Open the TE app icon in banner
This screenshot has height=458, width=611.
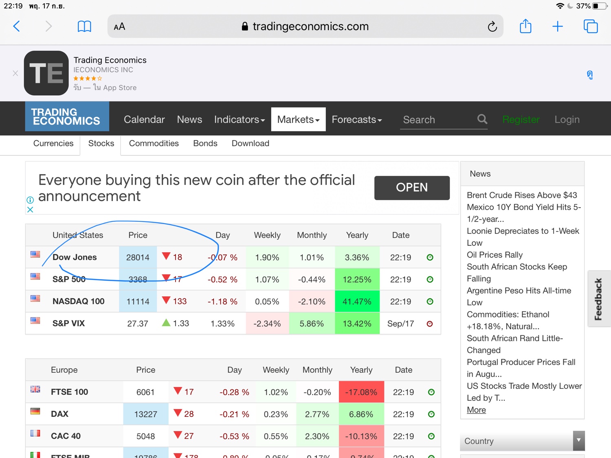coord(46,73)
